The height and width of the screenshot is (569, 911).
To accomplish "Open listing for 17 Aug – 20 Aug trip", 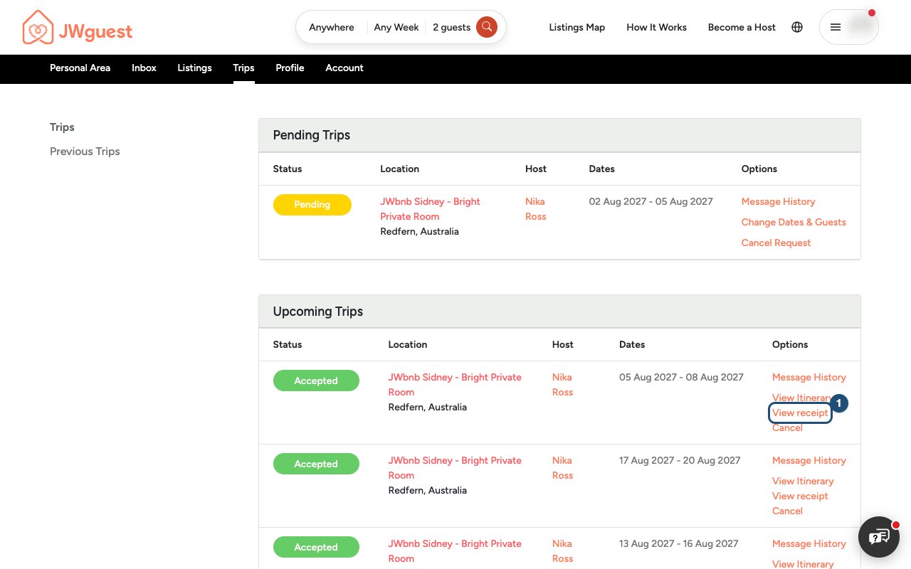I will click(x=455, y=468).
